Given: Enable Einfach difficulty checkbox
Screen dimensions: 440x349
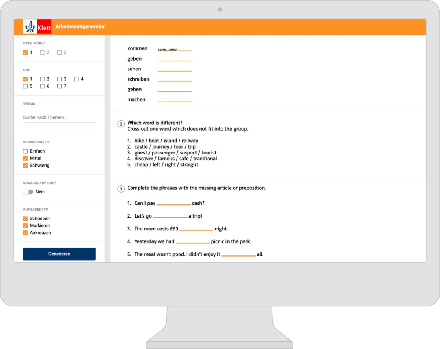Looking at the screenshot, I should 25,151.
